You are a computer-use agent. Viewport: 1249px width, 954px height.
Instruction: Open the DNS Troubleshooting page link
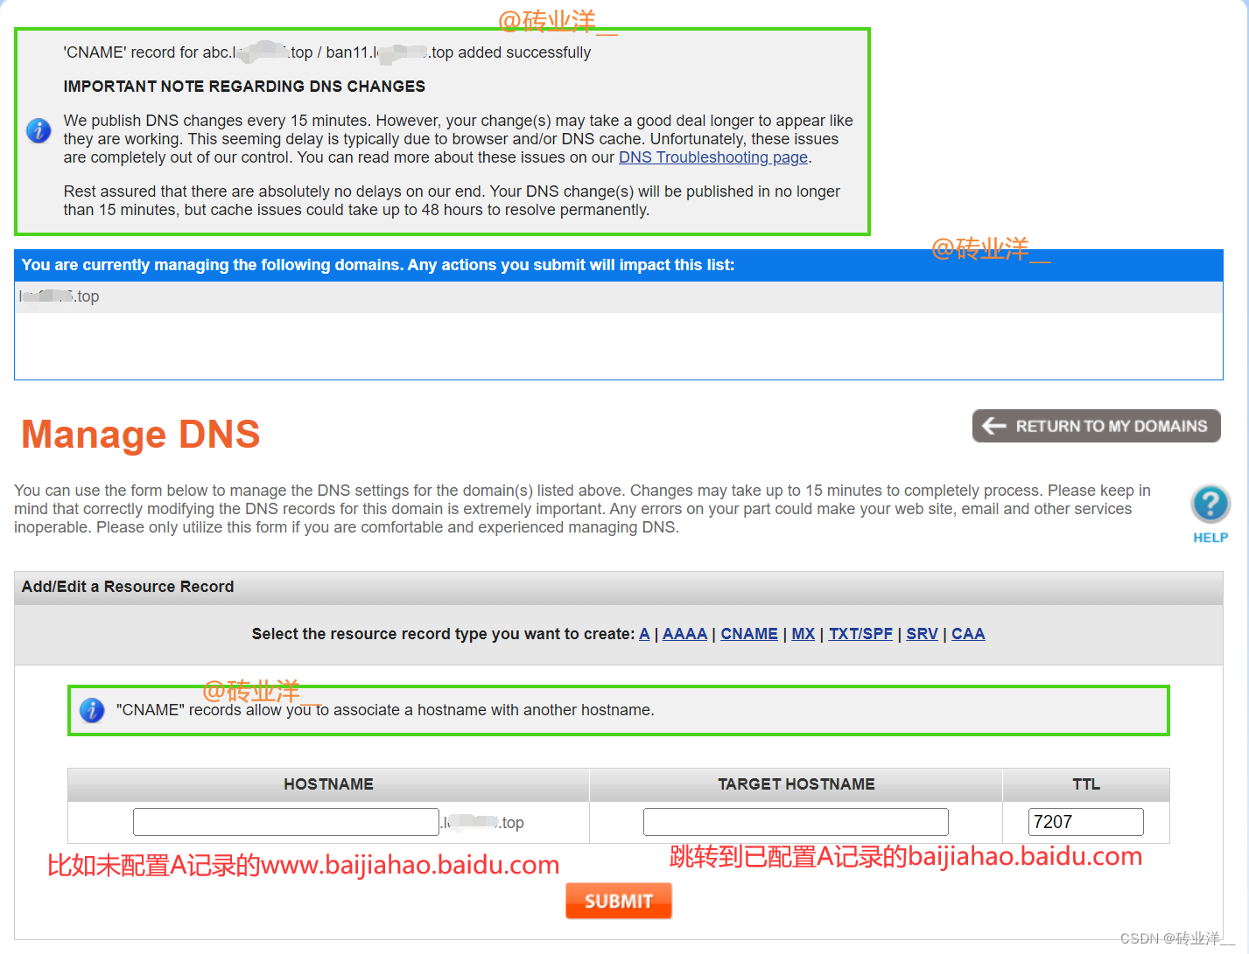click(713, 157)
